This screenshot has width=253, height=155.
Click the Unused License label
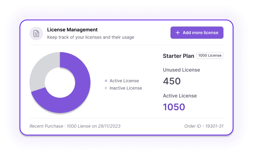(181, 70)
